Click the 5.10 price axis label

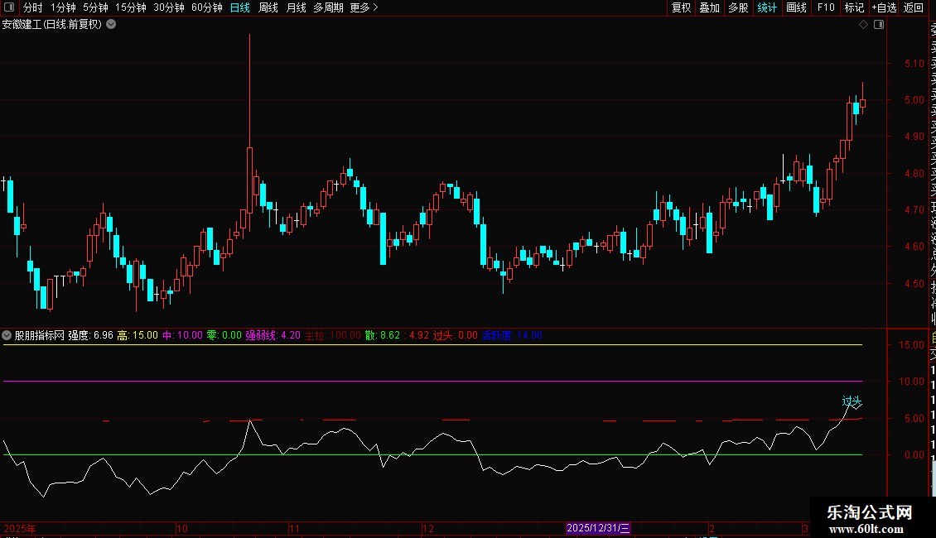coord(914,63)
